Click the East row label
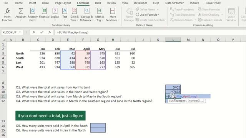The height and width of the screenshot is (138, 246). point(18,62)
